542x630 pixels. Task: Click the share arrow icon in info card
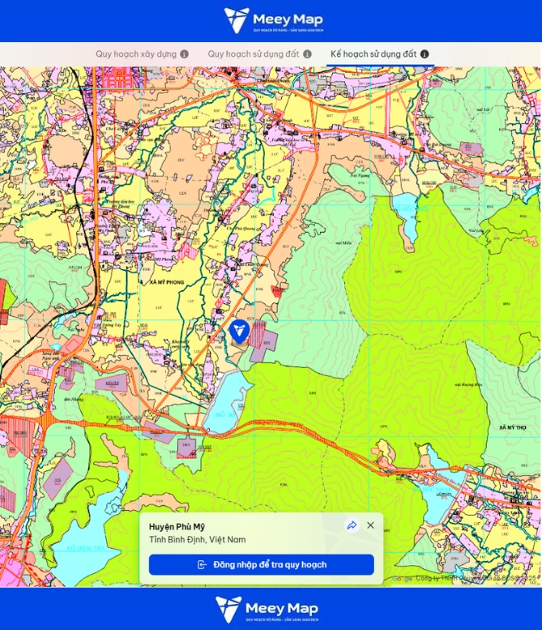tap(352, 525)
